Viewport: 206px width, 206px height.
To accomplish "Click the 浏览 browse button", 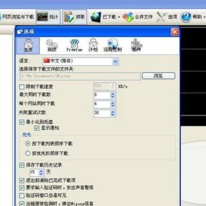I will tap(159, 76).
